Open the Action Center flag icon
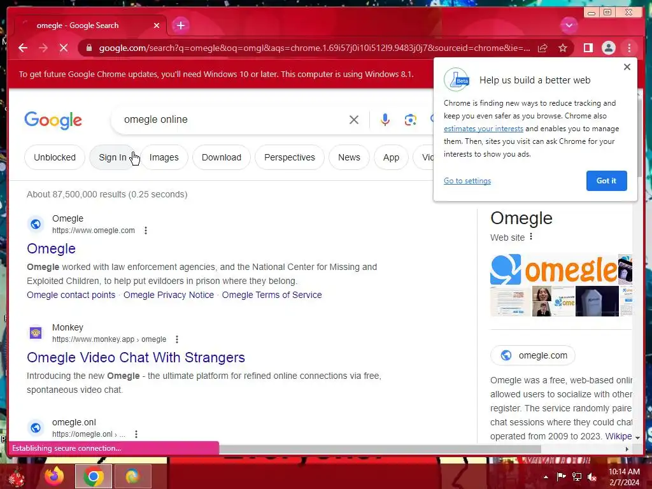Screen dimensions: 652x489 tap(562, 477)
